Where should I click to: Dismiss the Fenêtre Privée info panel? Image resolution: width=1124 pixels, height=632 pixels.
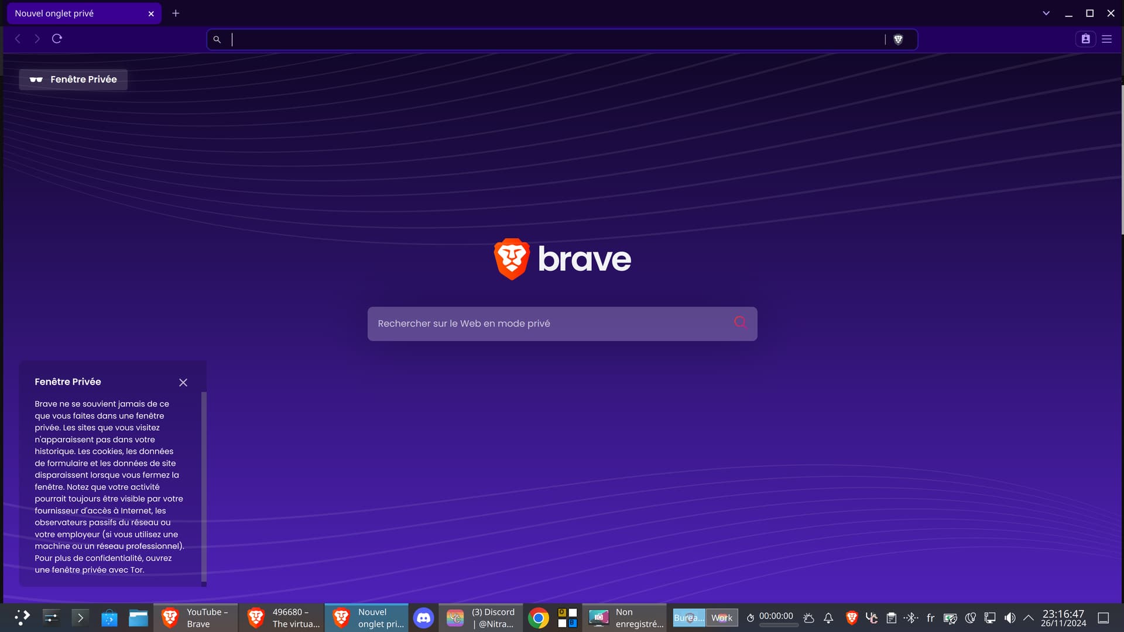183,382
